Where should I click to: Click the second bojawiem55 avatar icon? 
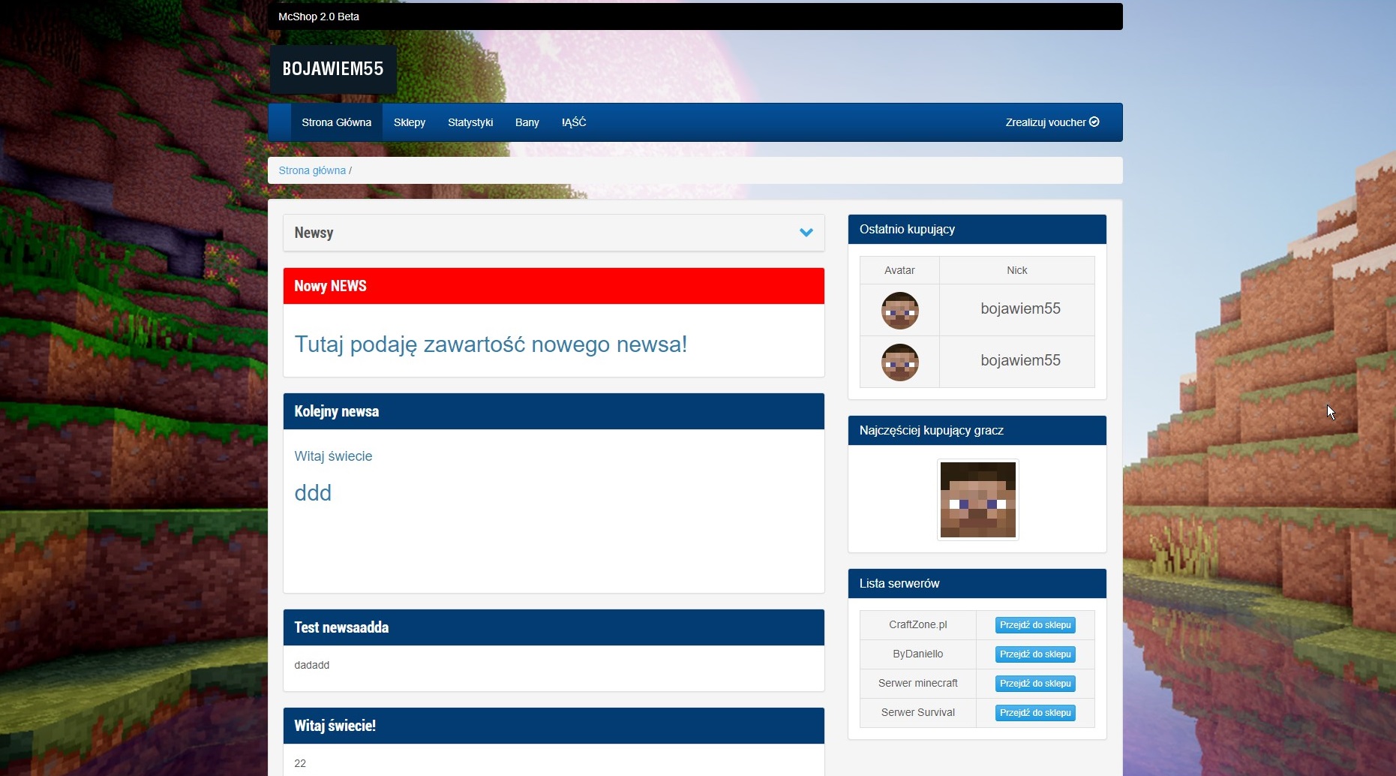click(x=899, y=362)
